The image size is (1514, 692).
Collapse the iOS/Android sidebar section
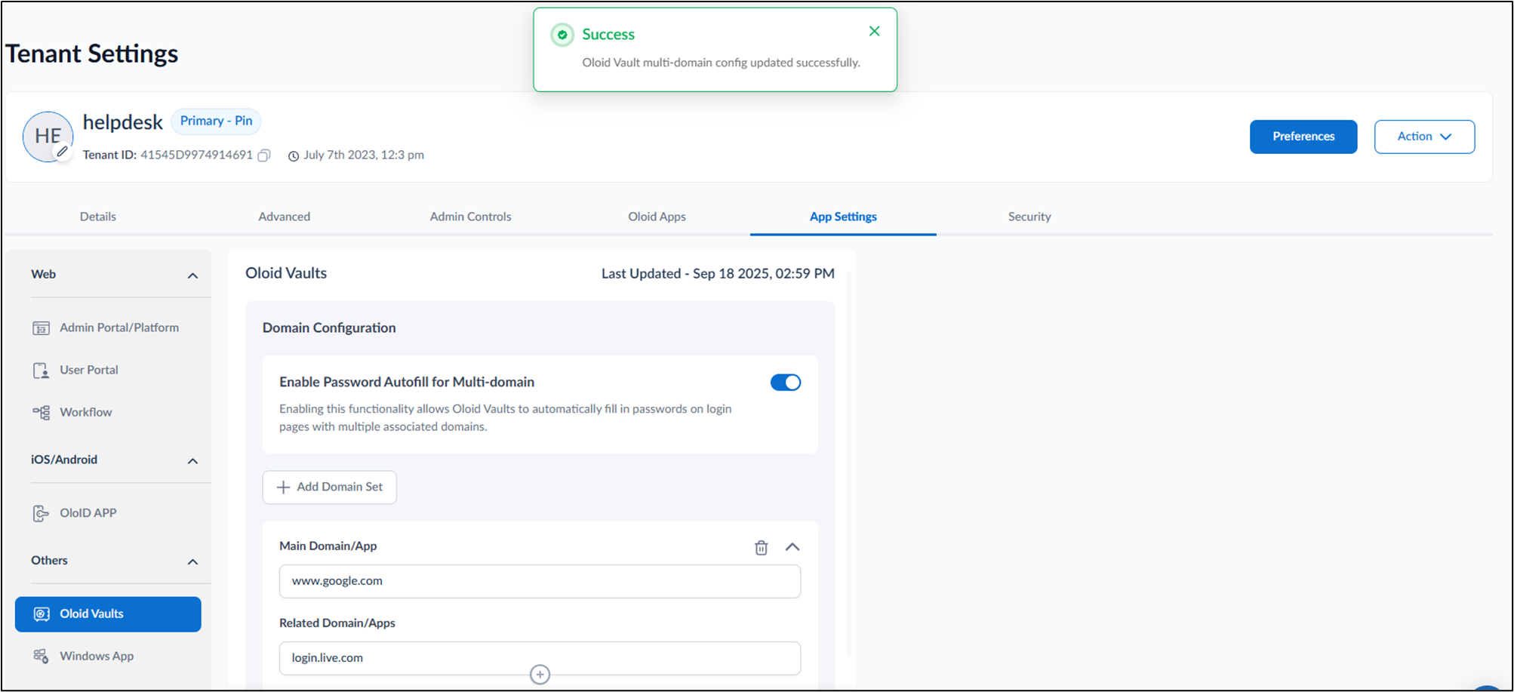[192, 461]
